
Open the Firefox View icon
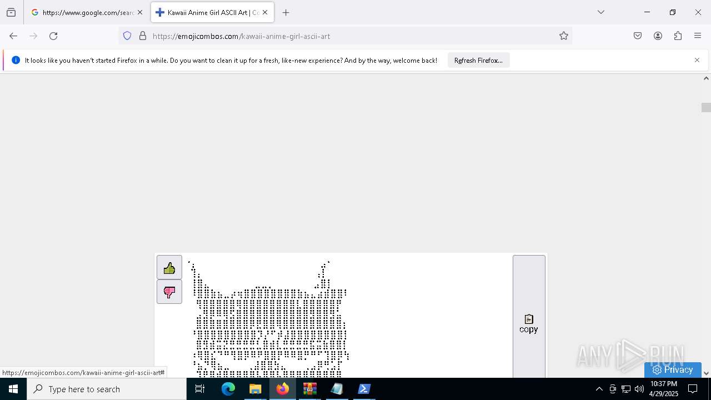click(x=11, y=12)
